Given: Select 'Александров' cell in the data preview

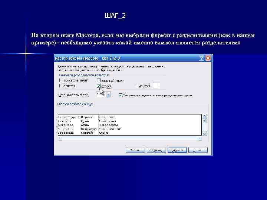Looking at the screenshot, I should click(x=69, y=117).
